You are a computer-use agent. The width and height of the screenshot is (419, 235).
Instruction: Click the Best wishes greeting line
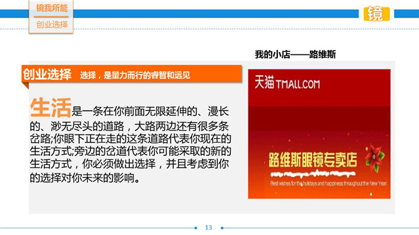[x=329, y=183]
